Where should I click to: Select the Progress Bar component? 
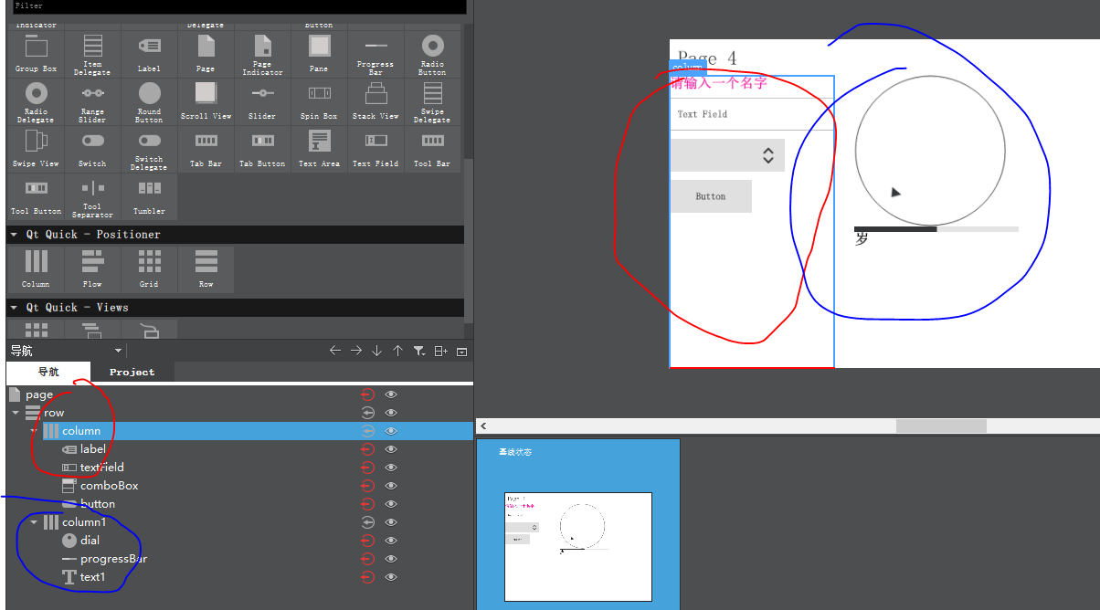click(x=375, y=54)
